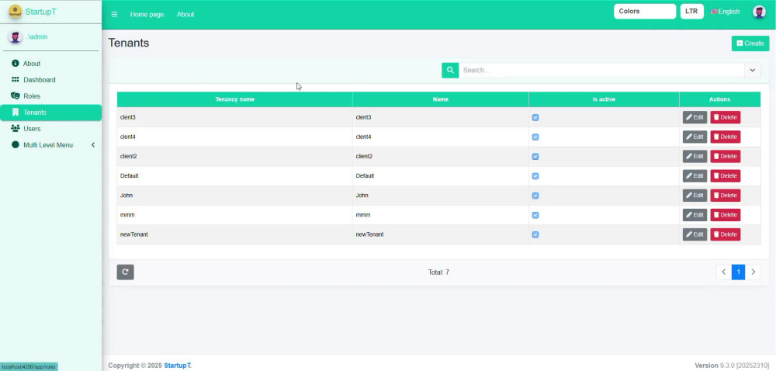Toggle Is active checkbox for client2
The height and width of the screenshot is (371, 776).
coord(535,156)
